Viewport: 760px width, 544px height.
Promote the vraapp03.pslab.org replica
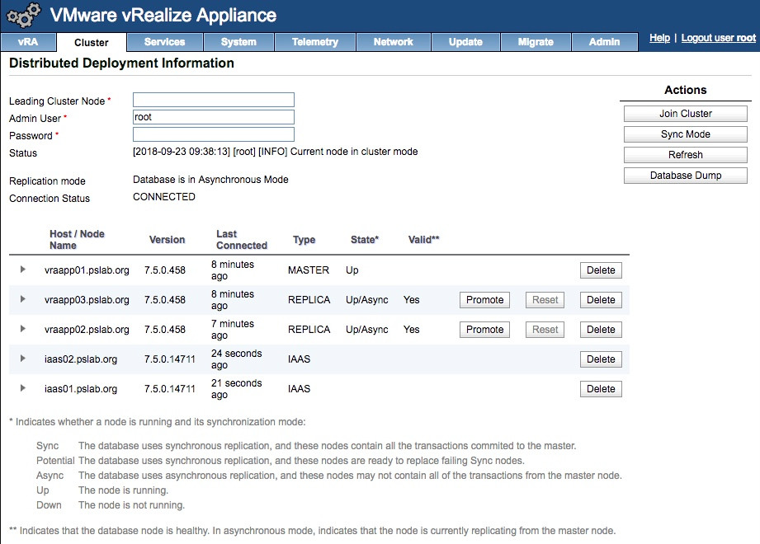(484, 300)
